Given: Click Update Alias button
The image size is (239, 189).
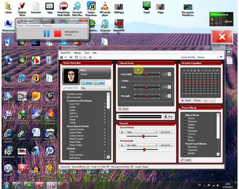Looking at the screenshot, I should tap(70, 88).
